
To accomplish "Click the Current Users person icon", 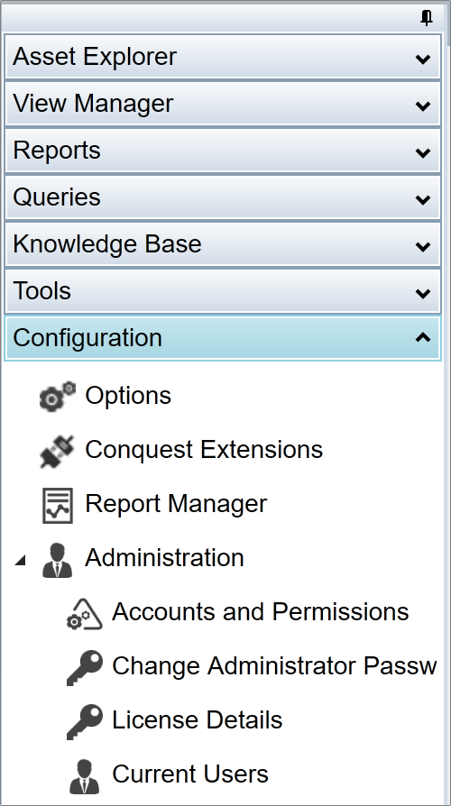I will click(85, 775).
